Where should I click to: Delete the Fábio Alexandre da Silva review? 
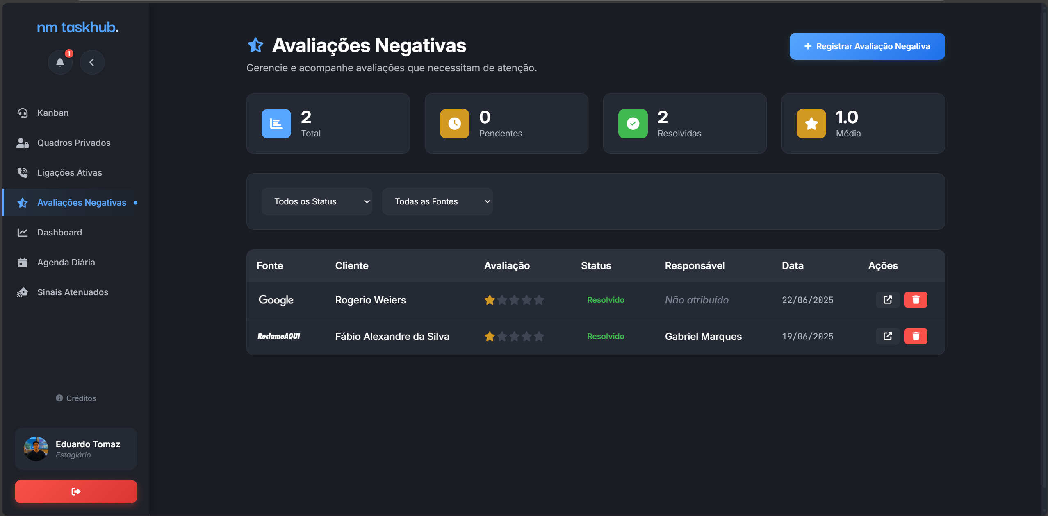pos(916,336)
